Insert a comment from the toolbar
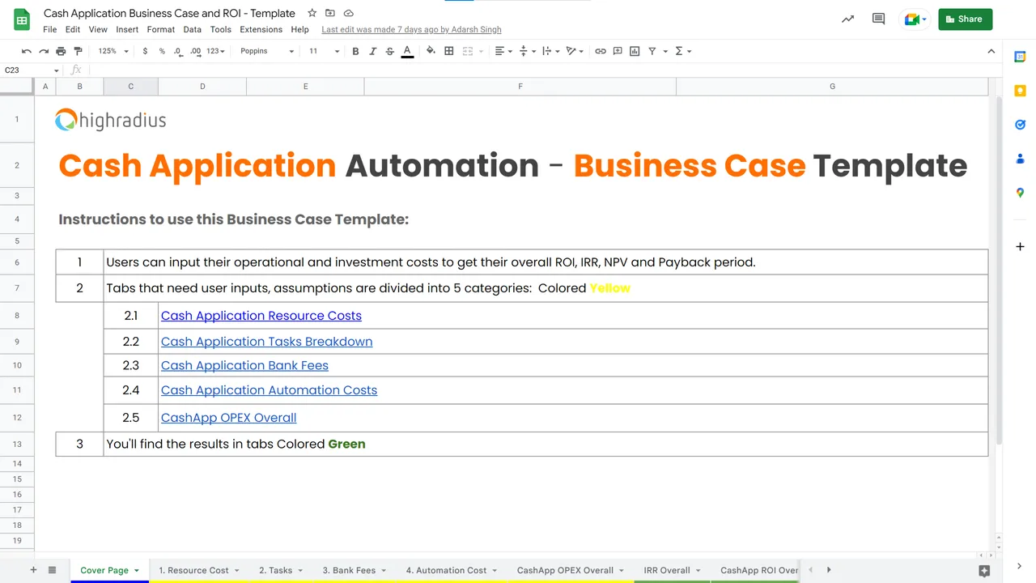The height and width of the screenshot is (583, 1036). pyautogui.click(x=618, y=51)
